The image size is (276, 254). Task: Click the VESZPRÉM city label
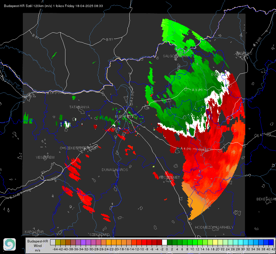45,157
